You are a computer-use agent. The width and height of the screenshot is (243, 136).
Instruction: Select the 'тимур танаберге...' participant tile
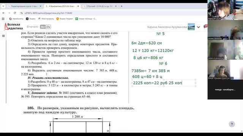coord(225,90)
